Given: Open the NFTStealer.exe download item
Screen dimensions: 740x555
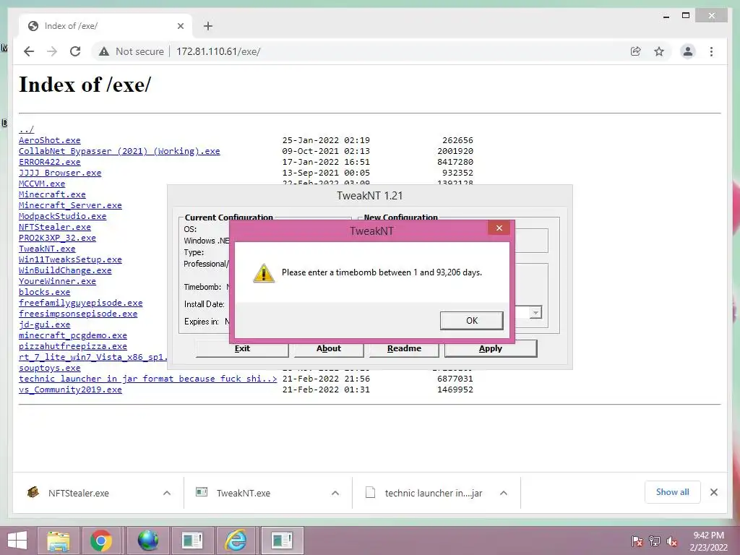Looking at the screenshot, I should 78,493.
